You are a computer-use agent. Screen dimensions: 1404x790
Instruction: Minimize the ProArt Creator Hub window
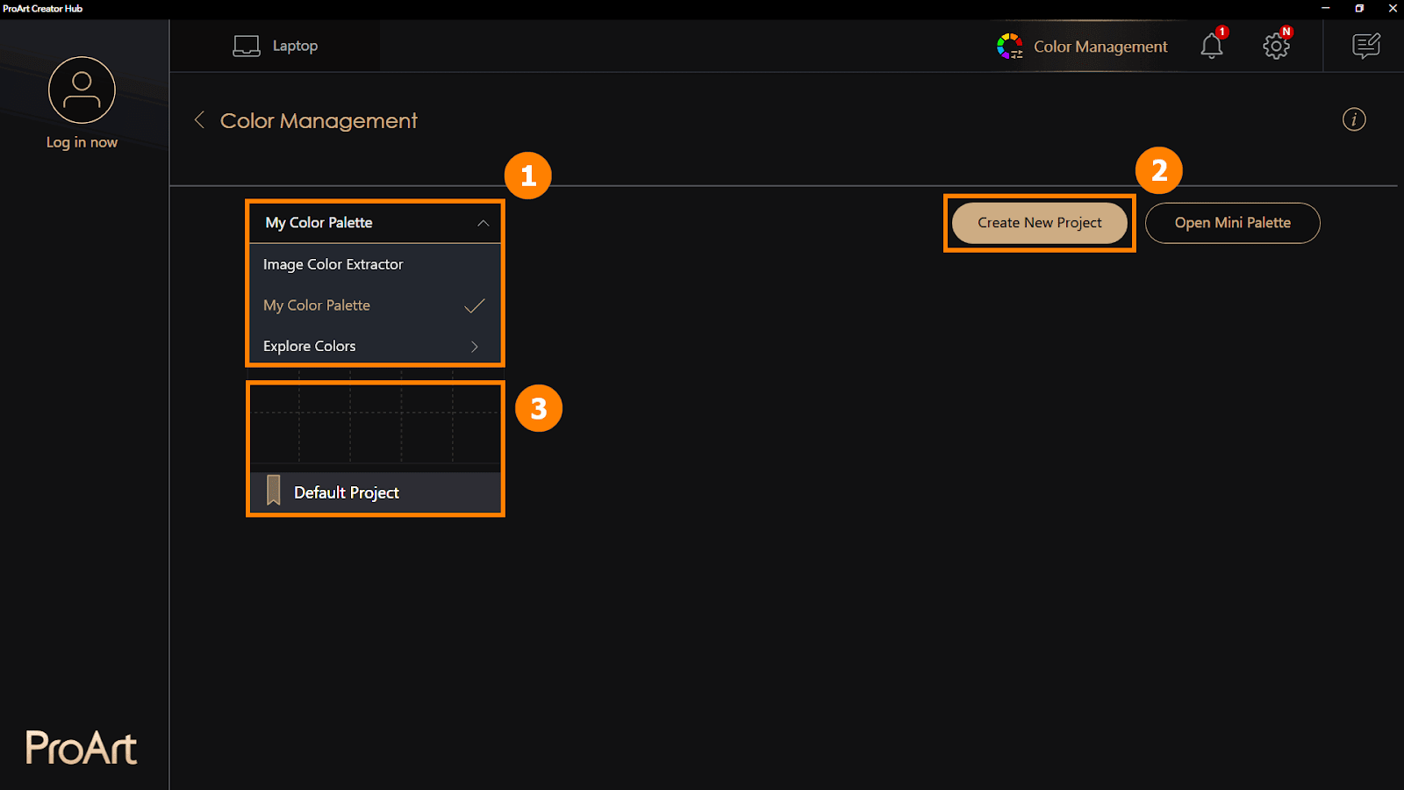[x=1326, y=8]
